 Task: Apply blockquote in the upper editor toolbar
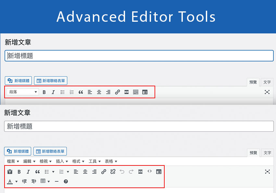(81, 92)
